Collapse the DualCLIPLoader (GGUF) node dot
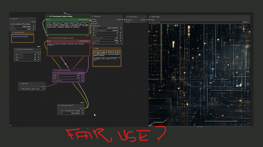Viewport: 263px width, 147px height. [15, 49]
